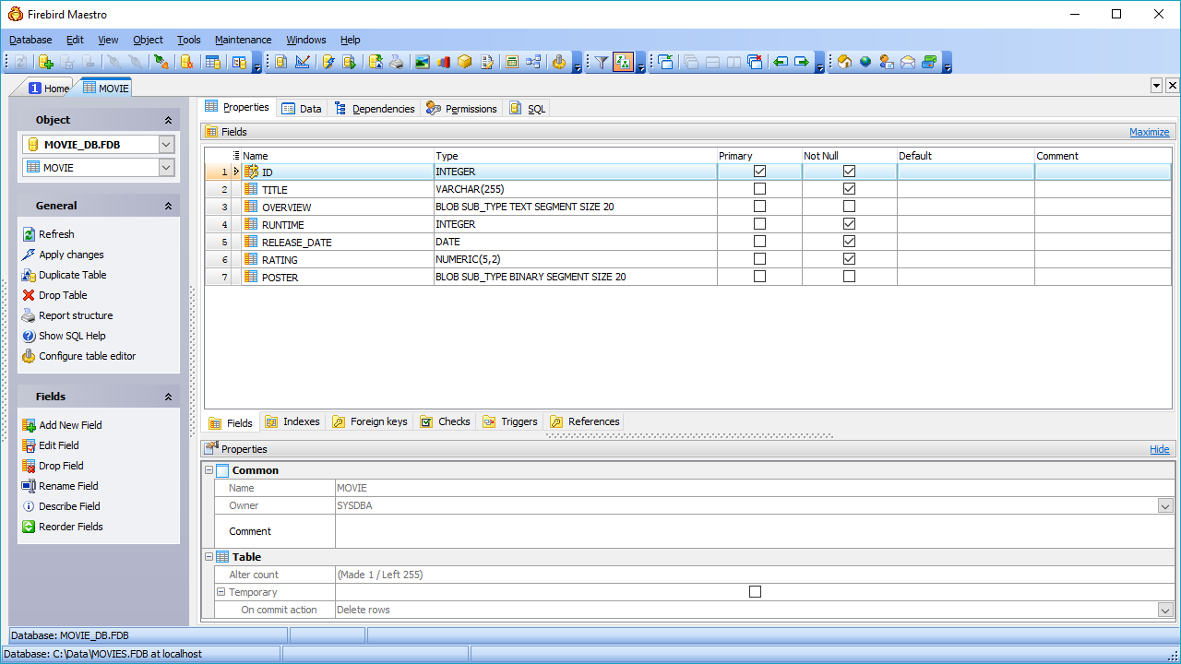Enable the Temporary table checkbox
The width and height of the screenshot is (1181, 664).
point(755,592)
